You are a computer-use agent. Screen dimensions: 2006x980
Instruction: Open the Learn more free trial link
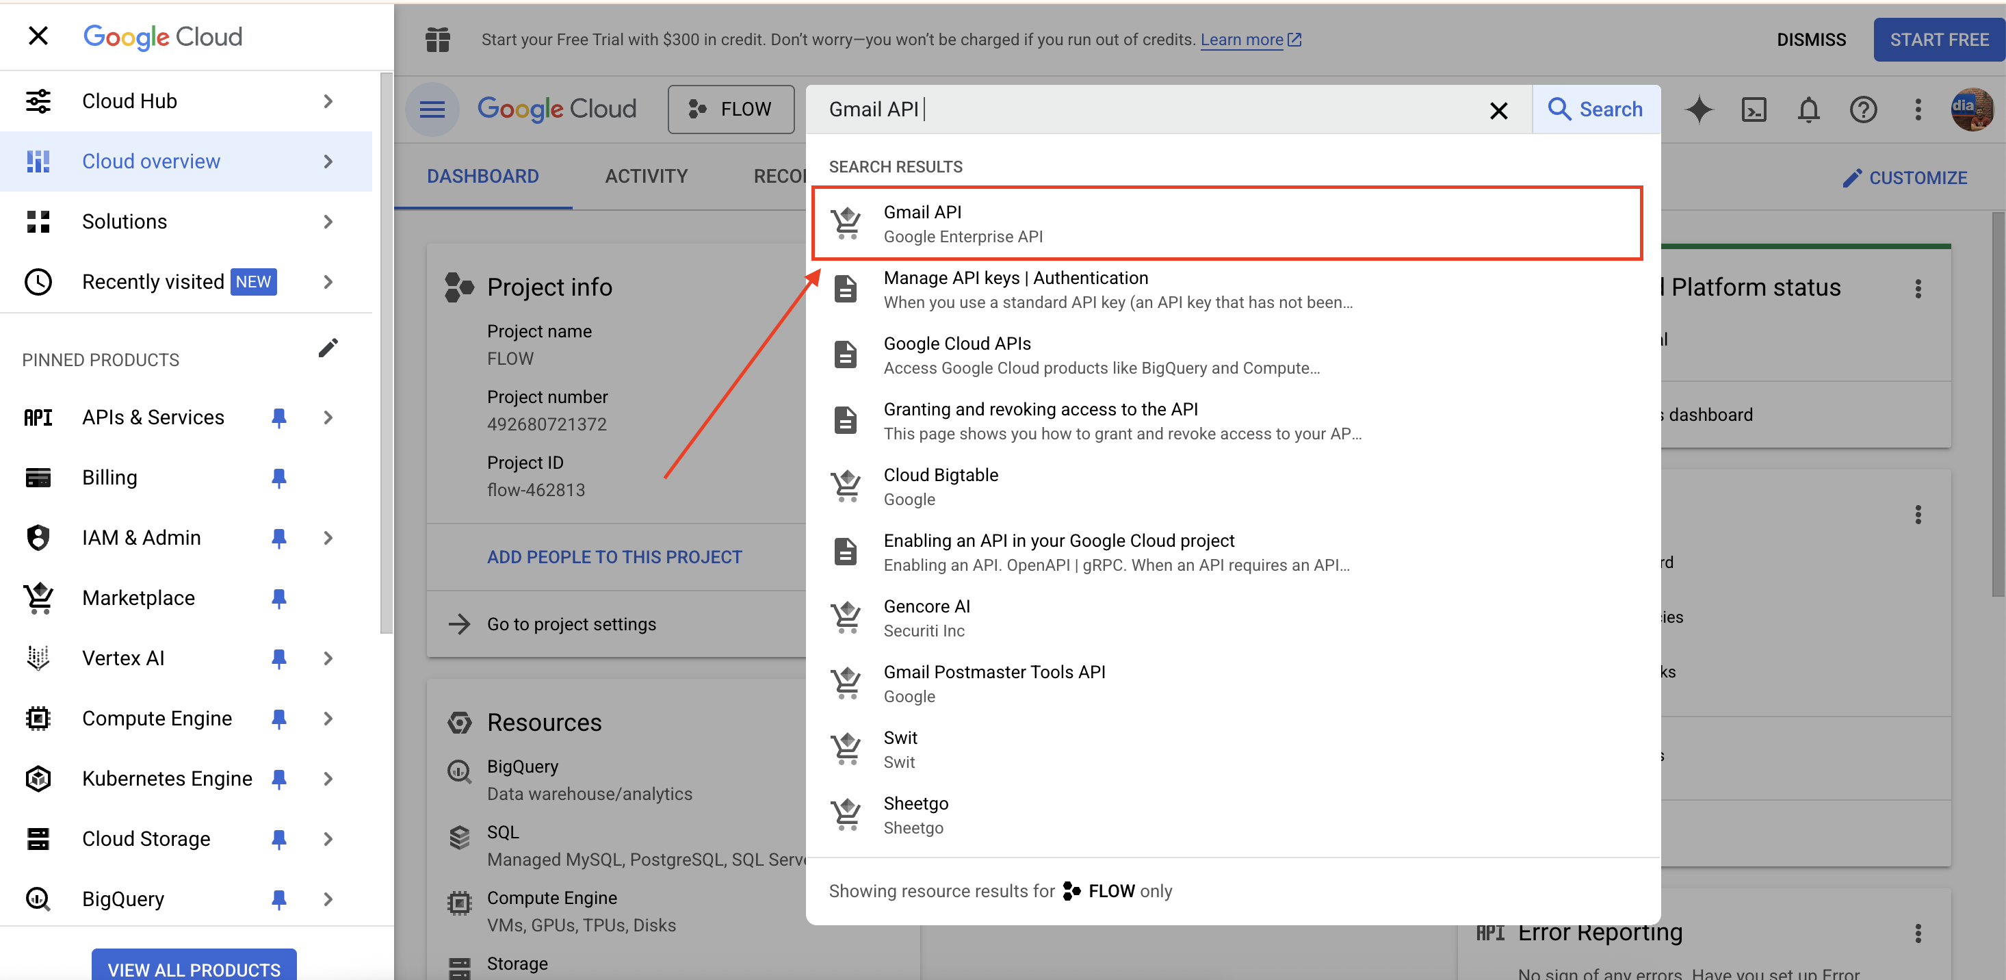click(x=1241, y=40)
